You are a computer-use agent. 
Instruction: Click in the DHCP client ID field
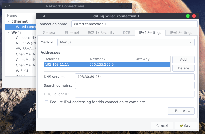(x=135, y=94)
